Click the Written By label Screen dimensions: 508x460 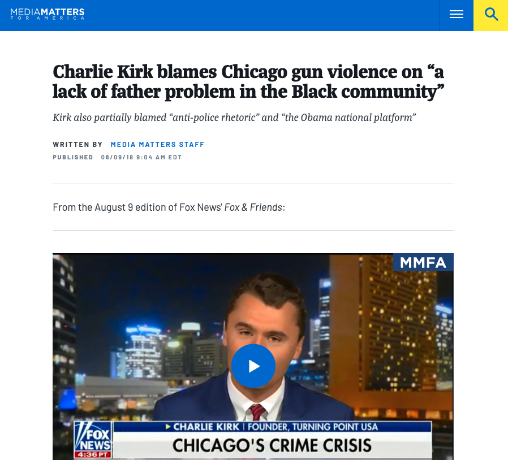coord(78,144)
